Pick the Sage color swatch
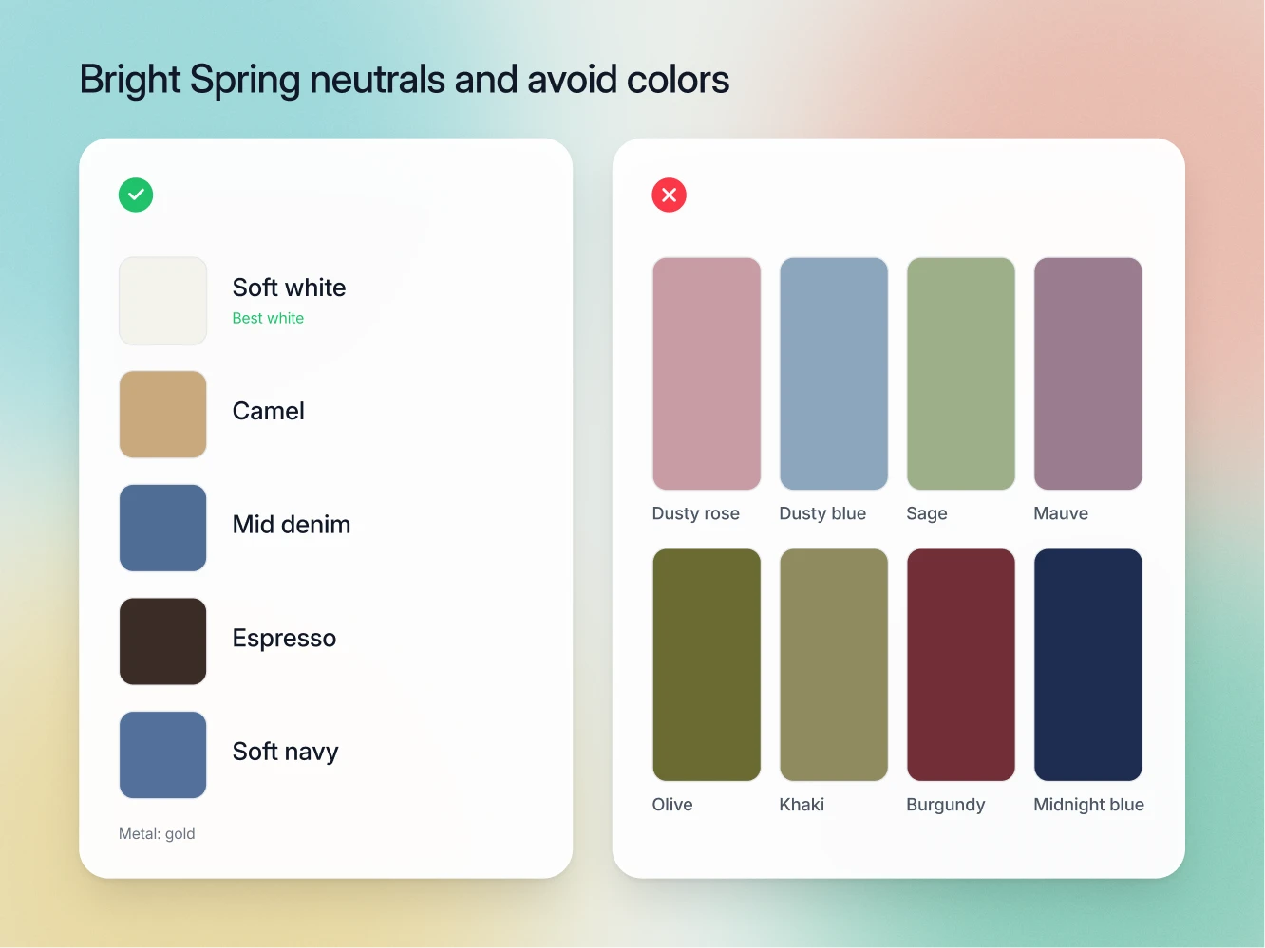1265x948 pixels. click(x=961, y=374)
